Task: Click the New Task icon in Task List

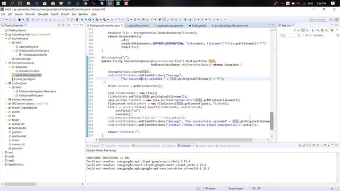Action: pos(294,31)
